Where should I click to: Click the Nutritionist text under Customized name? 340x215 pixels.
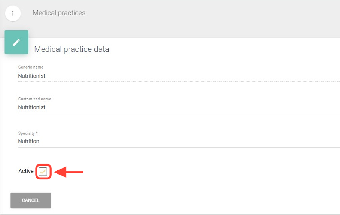(32, 107)
